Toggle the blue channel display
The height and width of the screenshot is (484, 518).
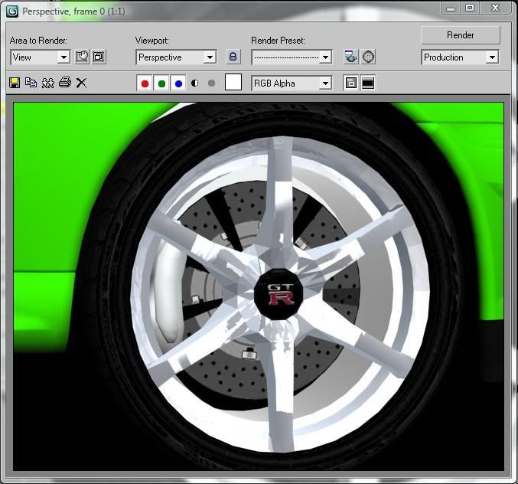point(178,83)
